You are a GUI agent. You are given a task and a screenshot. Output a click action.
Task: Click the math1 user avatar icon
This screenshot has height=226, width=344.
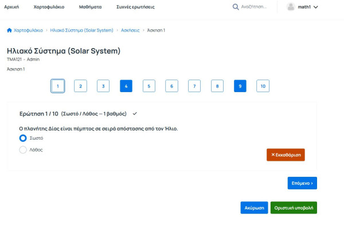tap(291, 7)
